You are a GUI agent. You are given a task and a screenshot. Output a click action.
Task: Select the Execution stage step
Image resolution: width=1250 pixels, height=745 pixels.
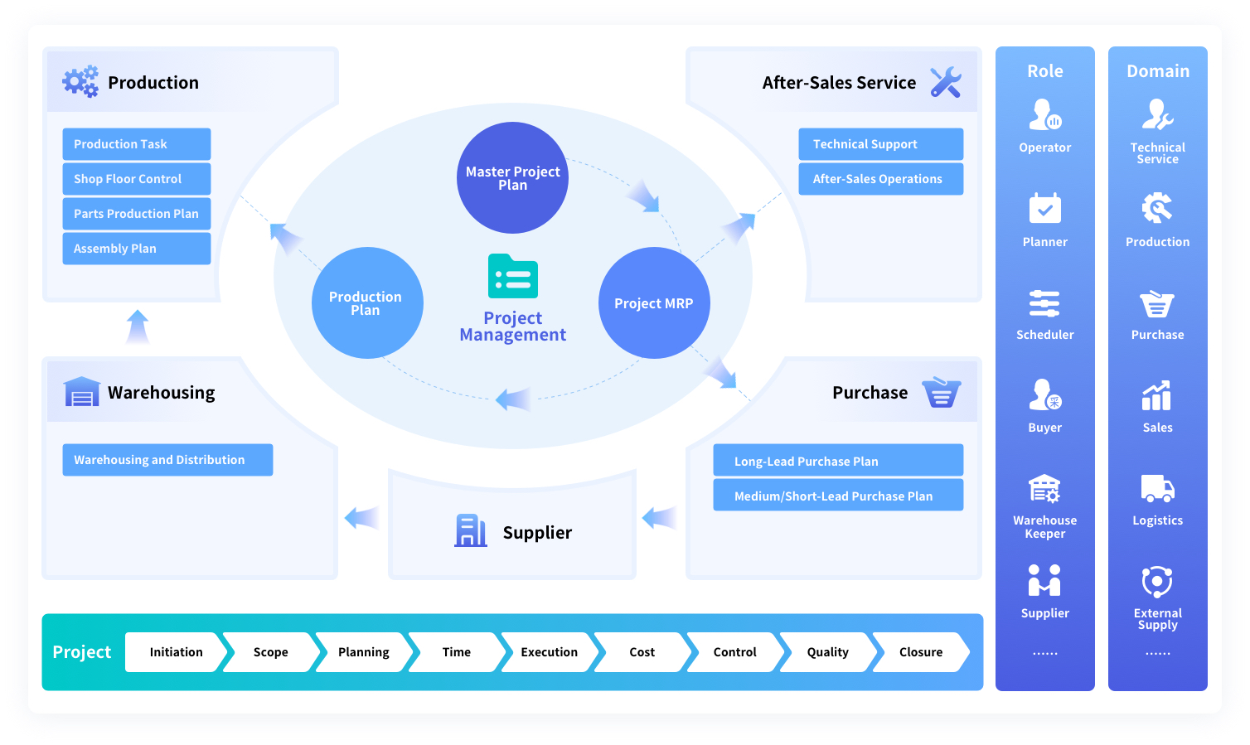coord(549,652)
